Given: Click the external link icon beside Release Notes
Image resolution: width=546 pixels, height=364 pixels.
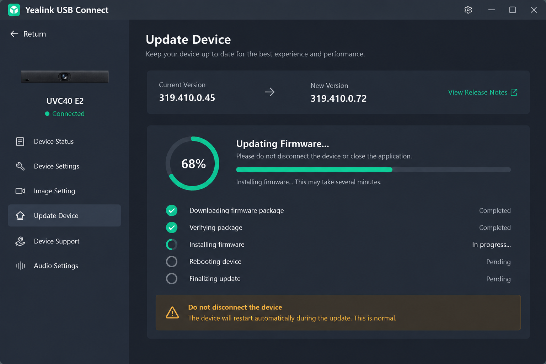Looking at the screenshot, I should pyautogui.click(x=514, y=92).
